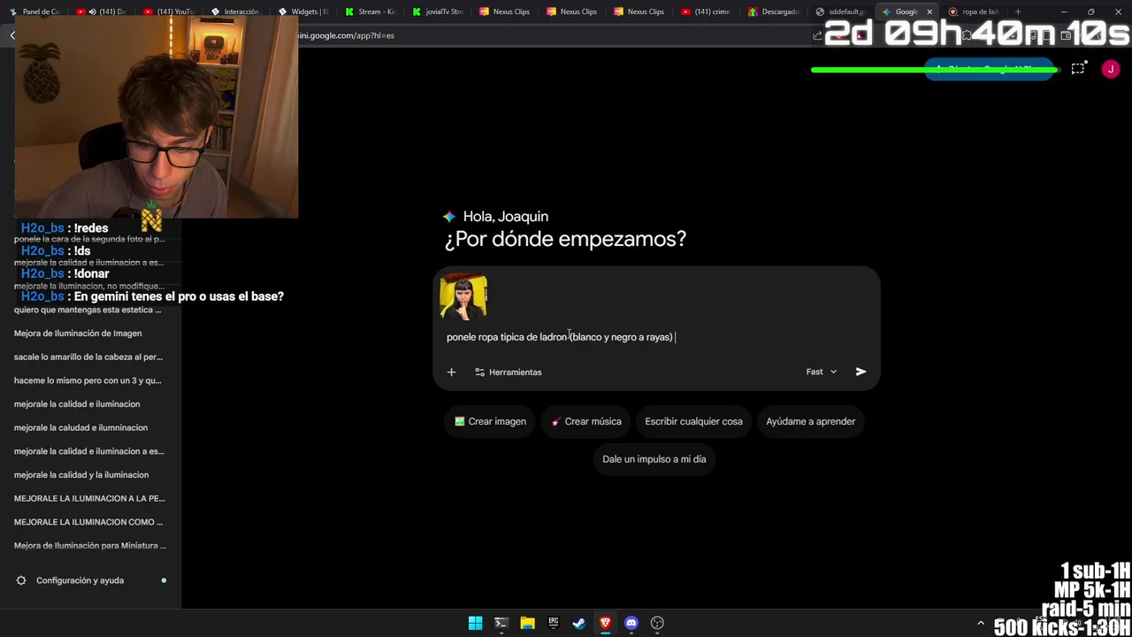Select Ayúdame a aprender chip
Viewport: 1132px width, 637px height.
[x=810, y=421]
